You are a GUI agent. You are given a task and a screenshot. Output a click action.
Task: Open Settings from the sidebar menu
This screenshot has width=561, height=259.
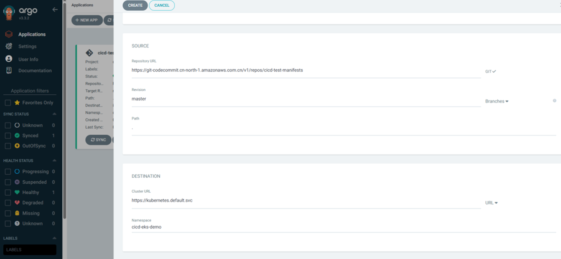[x=27, y=46]
